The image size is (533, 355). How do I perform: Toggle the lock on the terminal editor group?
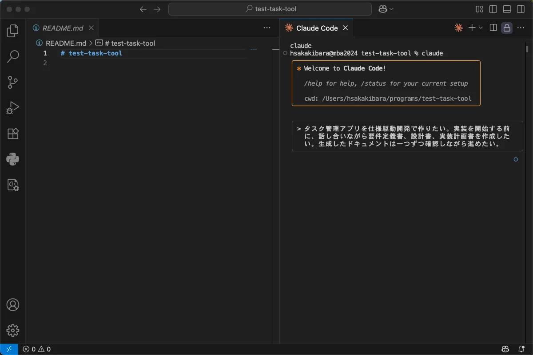pyautogui.click(x=506, y=28)
